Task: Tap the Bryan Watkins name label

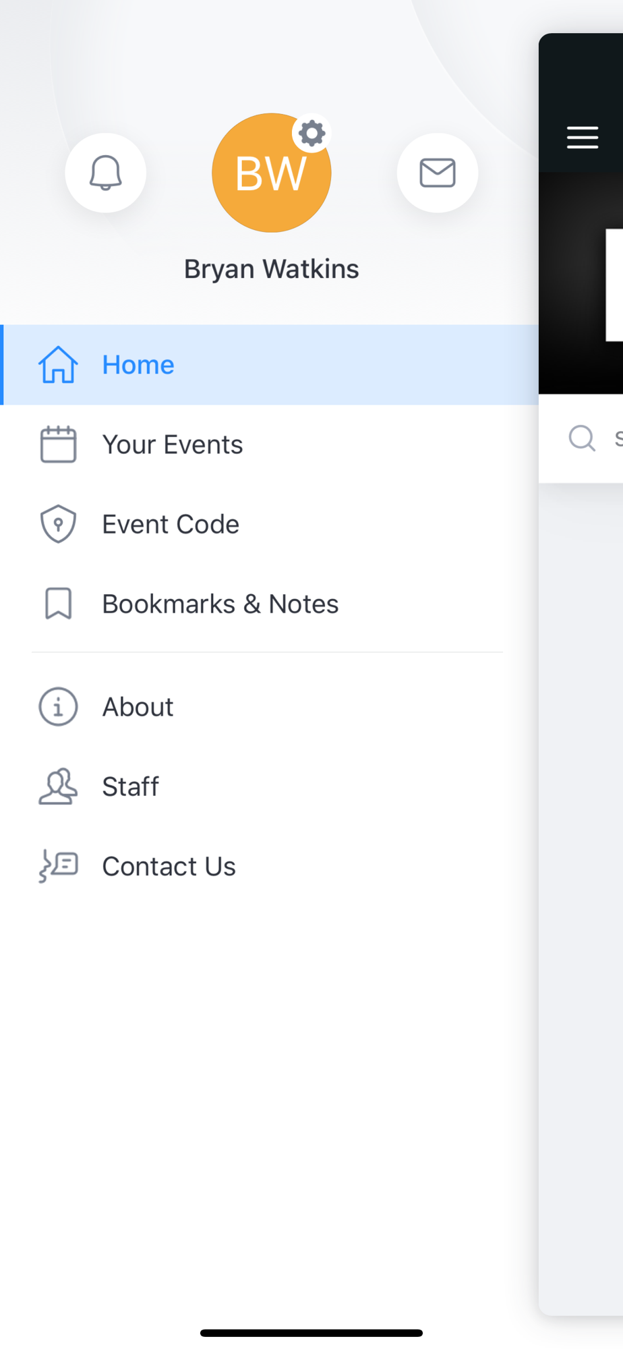Action: [x=271, y=269]
